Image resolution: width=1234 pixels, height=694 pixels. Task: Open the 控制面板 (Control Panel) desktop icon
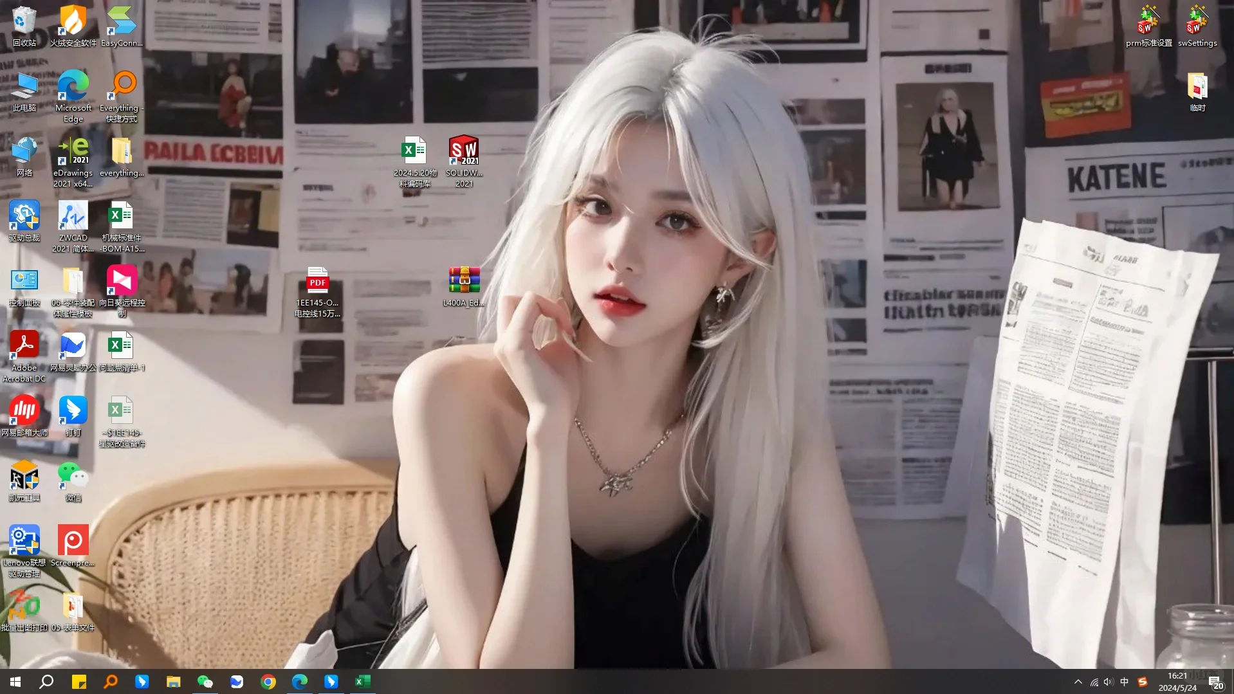point(24,286)
